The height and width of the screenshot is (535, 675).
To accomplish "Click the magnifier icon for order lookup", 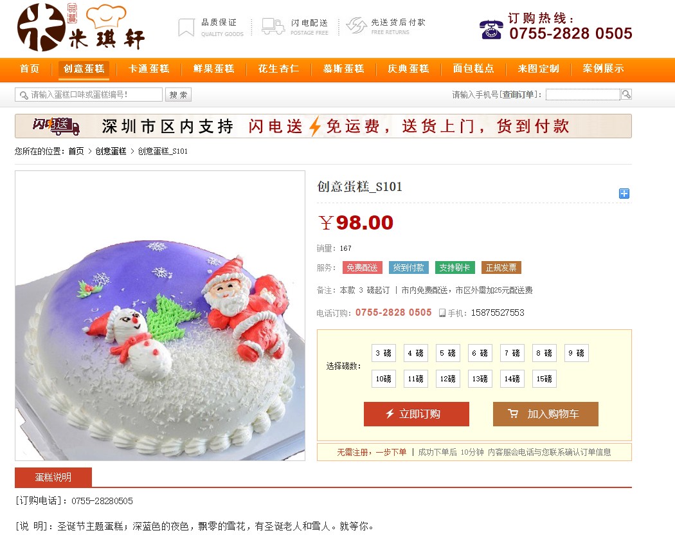I will 626,95.
